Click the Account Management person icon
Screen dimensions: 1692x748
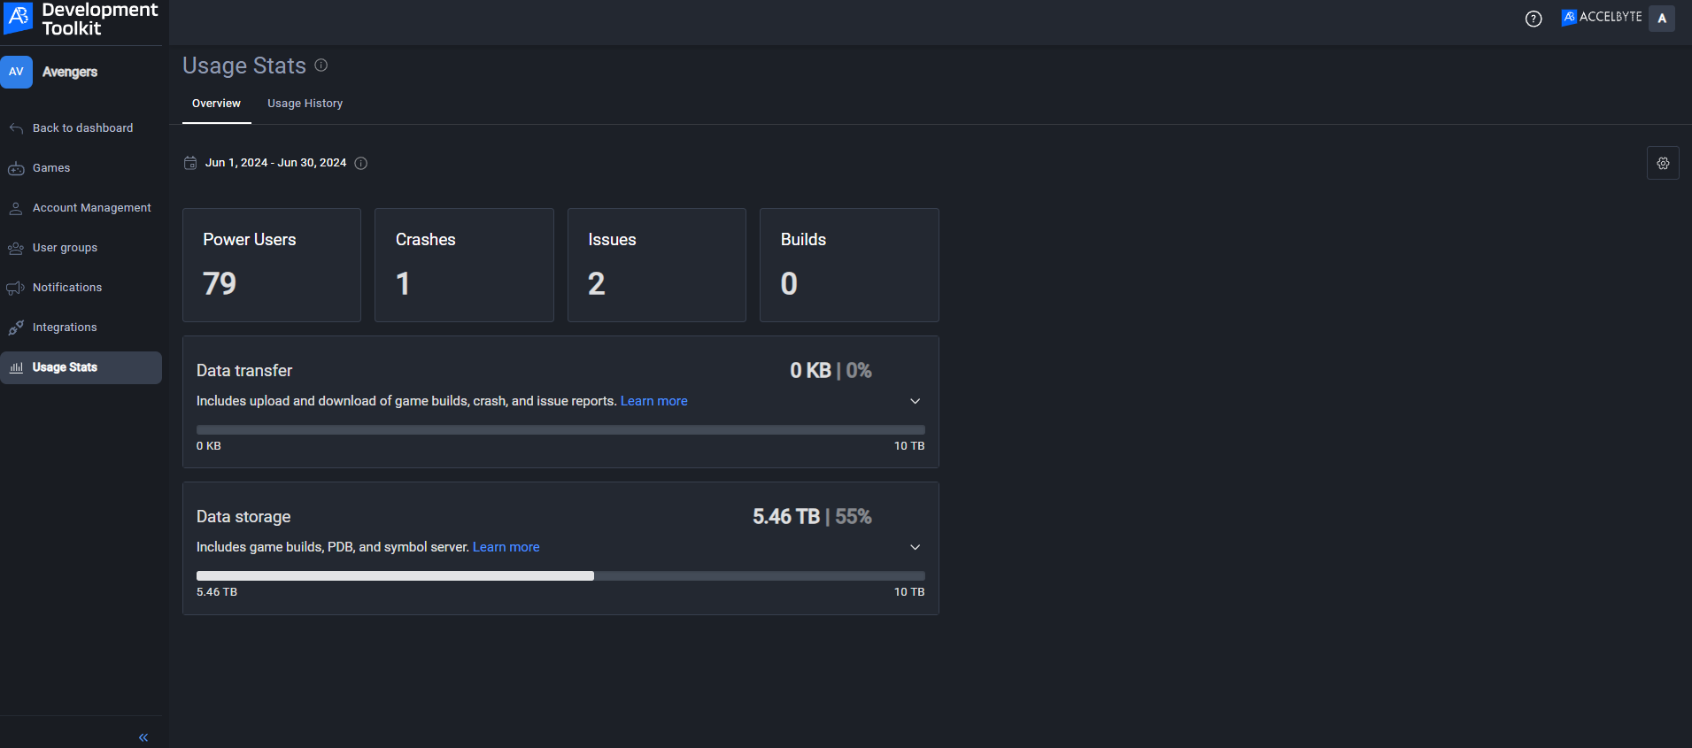[16, 208]
